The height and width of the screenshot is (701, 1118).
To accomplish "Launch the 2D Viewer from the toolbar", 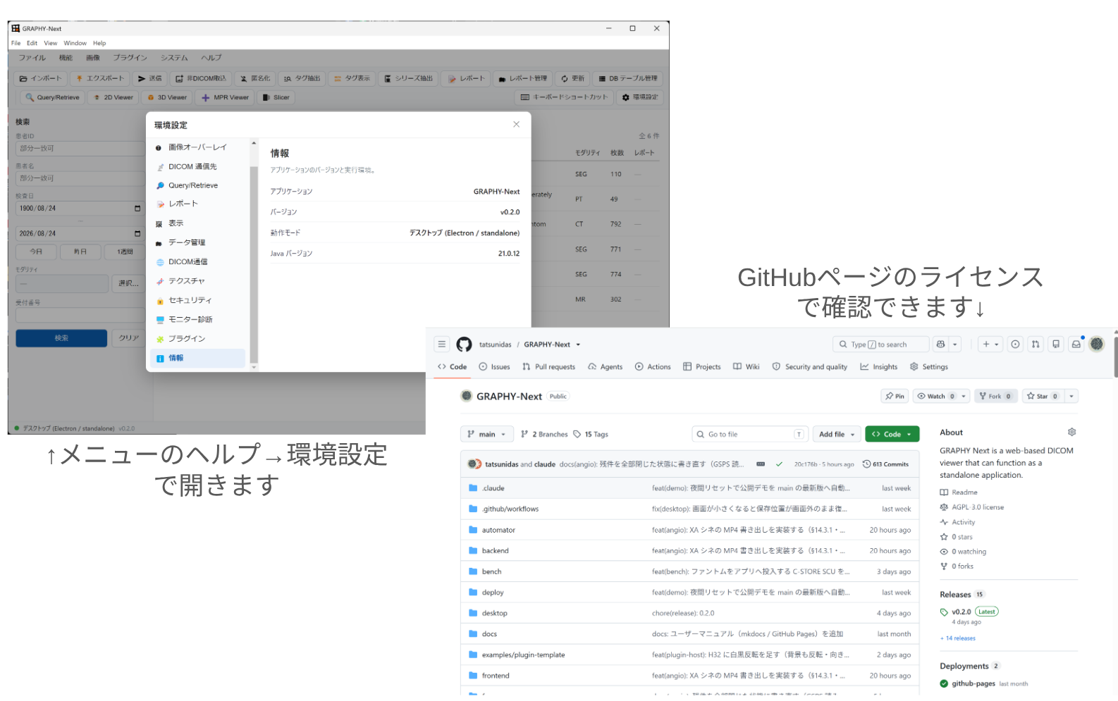I will pos(113,97).
